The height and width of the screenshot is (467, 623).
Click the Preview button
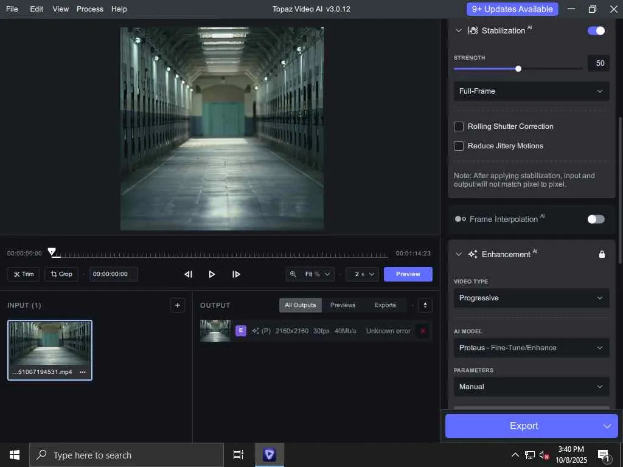408,274
